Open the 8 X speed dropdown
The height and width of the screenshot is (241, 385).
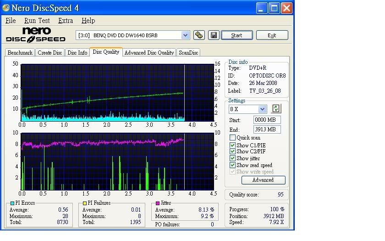[x=262, y=109]
